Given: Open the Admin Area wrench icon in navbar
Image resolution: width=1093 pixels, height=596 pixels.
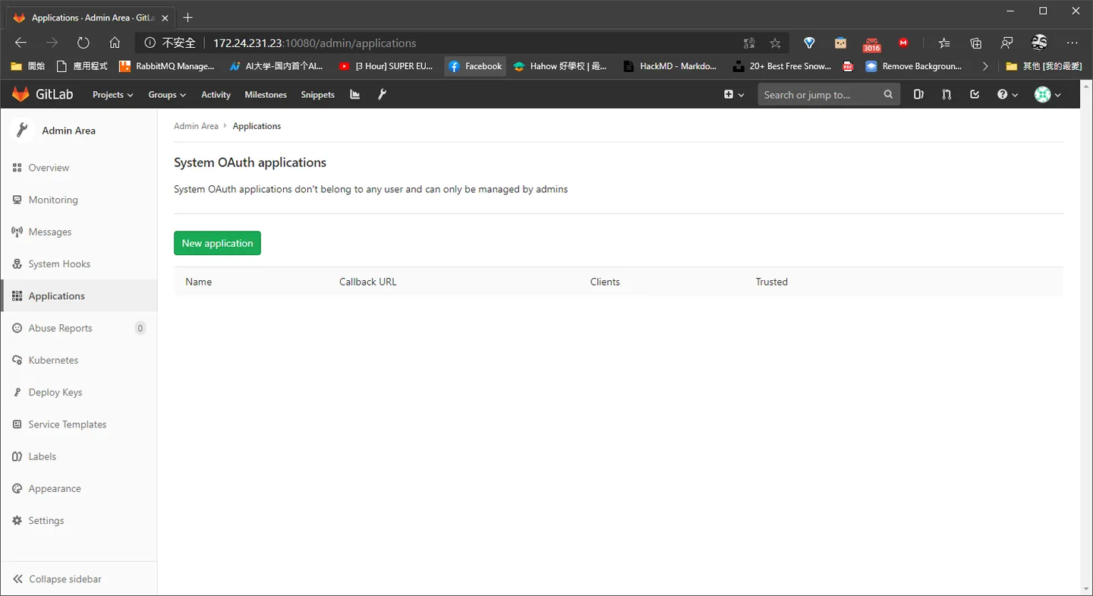Looking at the screenshot, I should (382, 95).
